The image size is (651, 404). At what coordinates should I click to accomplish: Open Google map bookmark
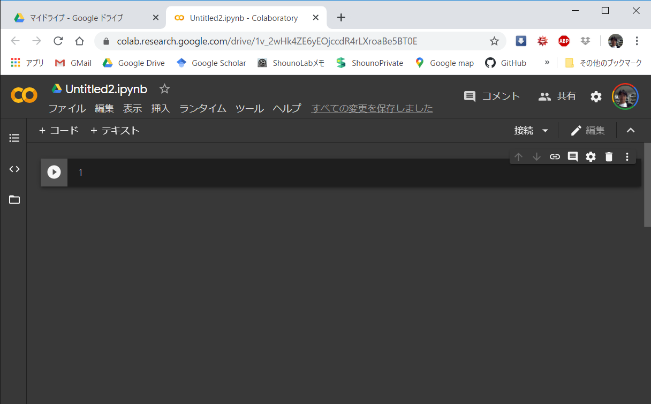click(444, 63)
